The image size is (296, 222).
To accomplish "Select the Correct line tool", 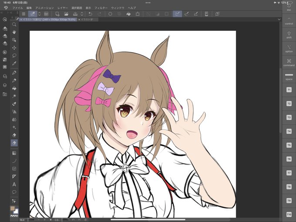I will click(x=14, y=201).
